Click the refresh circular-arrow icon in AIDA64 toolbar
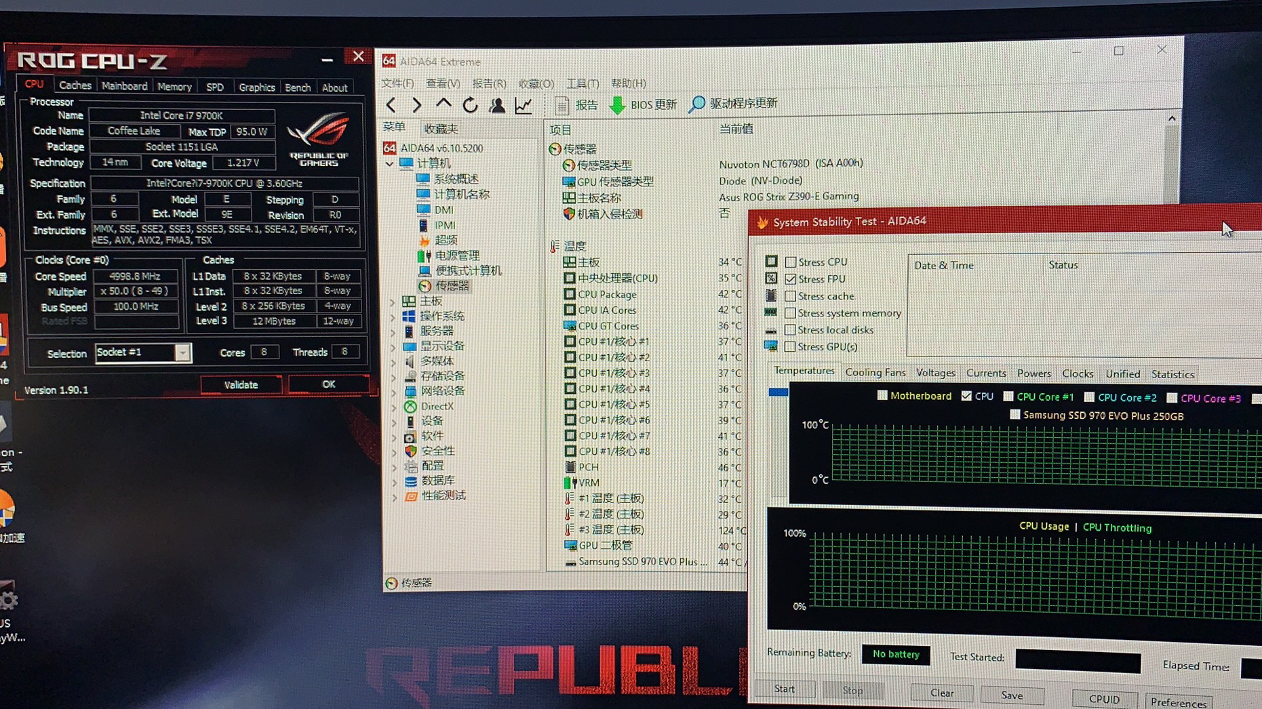Image resolution: width=1262 pixels, height=709 pixels. pos(470,104)
